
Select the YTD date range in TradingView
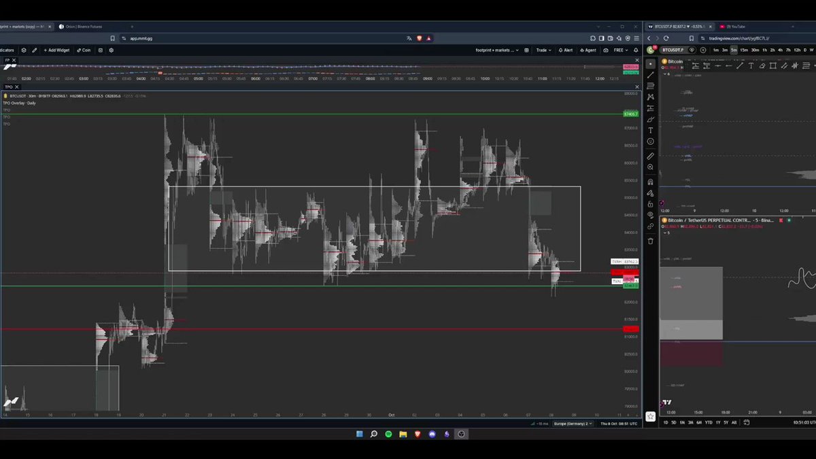pos(709,422)
